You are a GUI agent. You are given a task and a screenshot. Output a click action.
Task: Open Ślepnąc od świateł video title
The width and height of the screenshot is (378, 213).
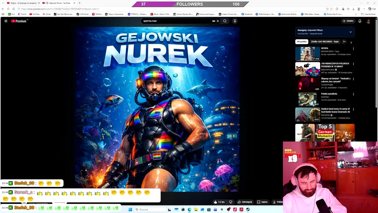[x=336, y=80]
